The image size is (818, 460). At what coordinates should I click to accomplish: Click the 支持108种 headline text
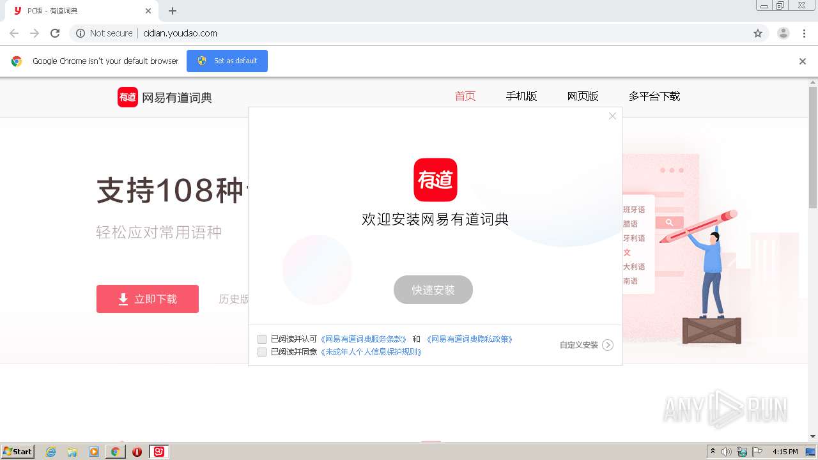point(171,190)
